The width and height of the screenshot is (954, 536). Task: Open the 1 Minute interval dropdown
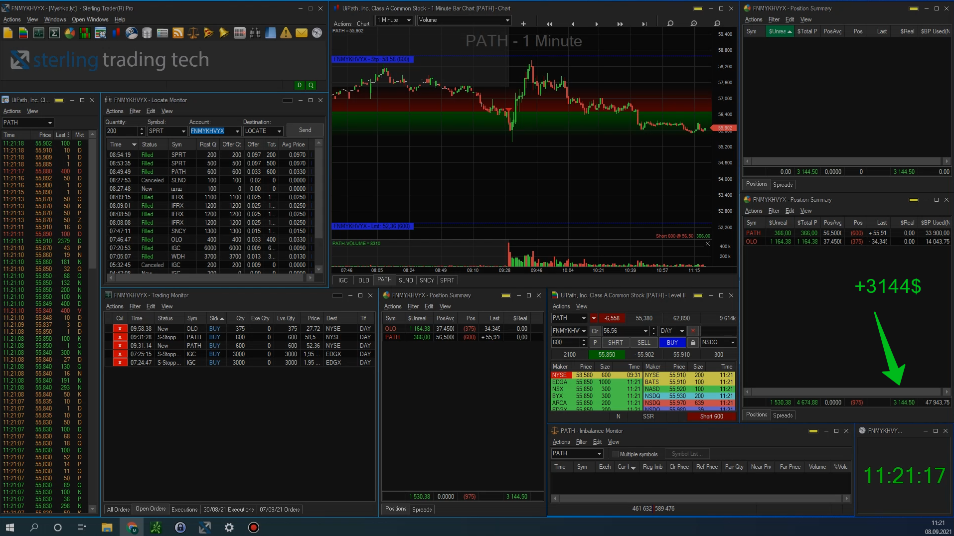click(x=394, y=20)
